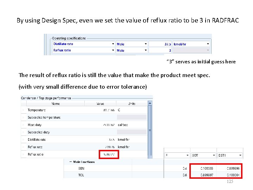Click the Operating specifications group label
The image size is (253, 190).
[x=69, y=38]
